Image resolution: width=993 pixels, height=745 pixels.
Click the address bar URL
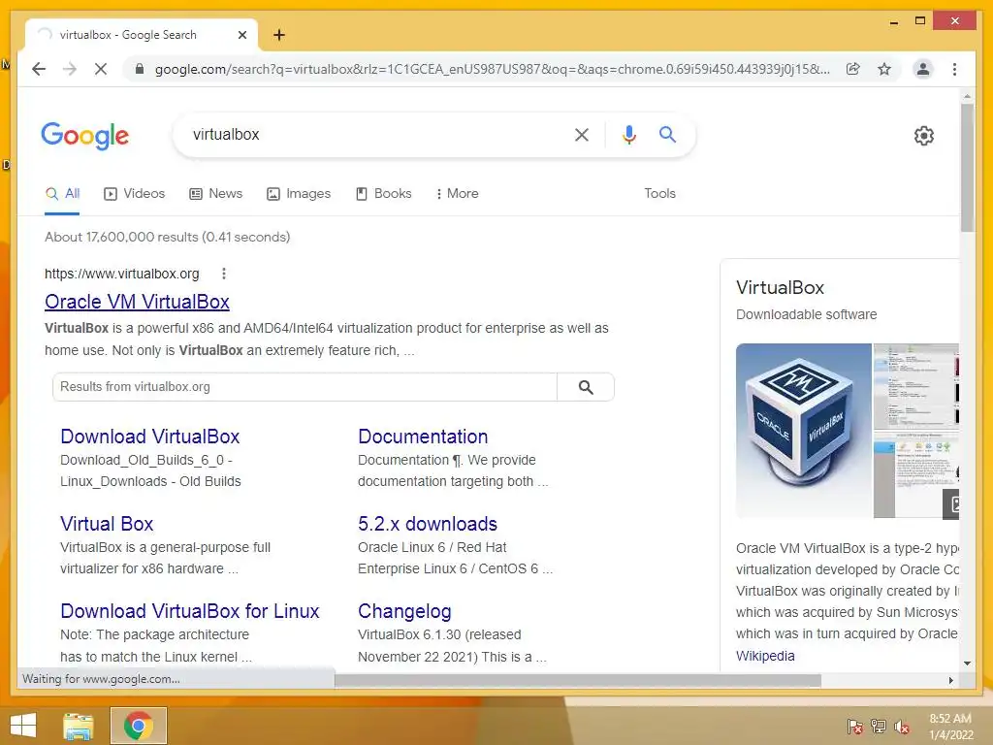(492, 69)
